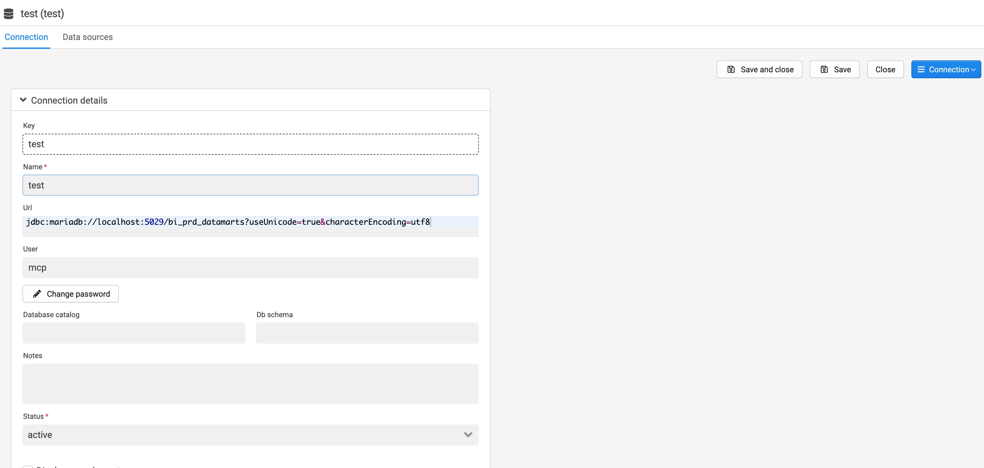Click the floppy disk icon on Save button
Screen dimensions: 984x468
point(824,70)
